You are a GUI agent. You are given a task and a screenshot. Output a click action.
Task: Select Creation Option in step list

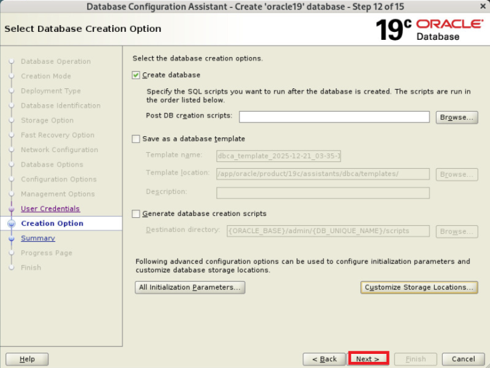point(52,223)
